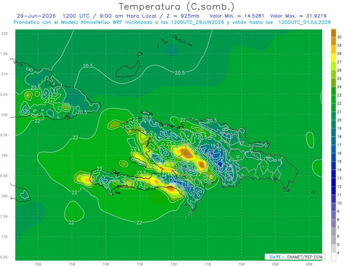Select the '69W' longitude axis label
This screenshot has width=347, height=268.
(x=275, y=264)
